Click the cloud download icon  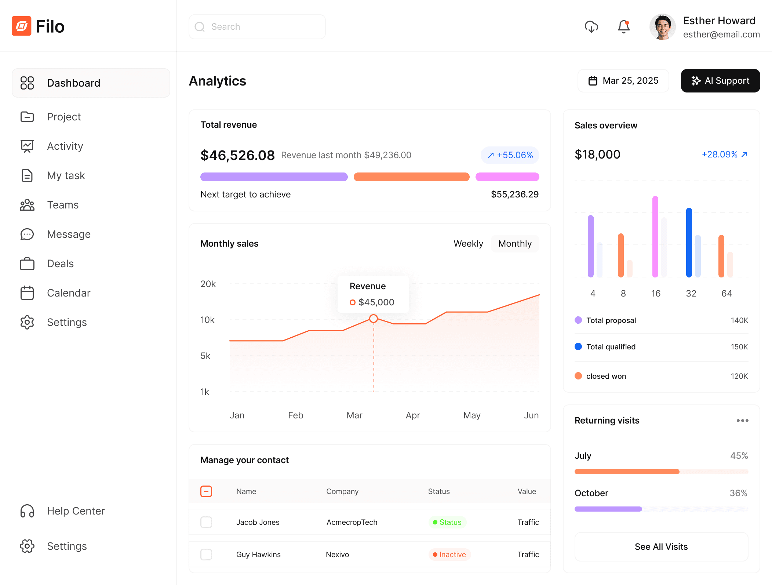point(591,27)
